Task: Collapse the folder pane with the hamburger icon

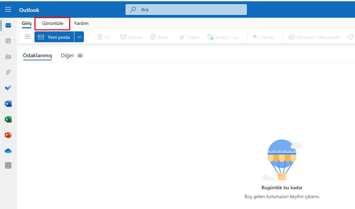Action: click(x=27, y=37)
